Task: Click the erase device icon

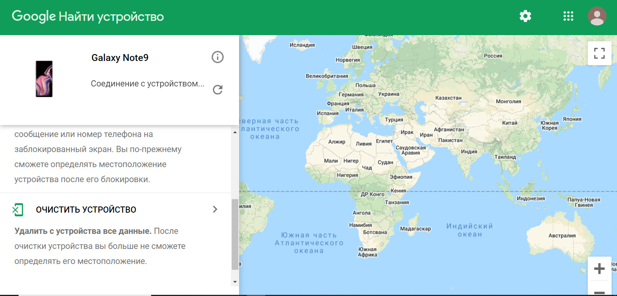Action: pos(18,210)
